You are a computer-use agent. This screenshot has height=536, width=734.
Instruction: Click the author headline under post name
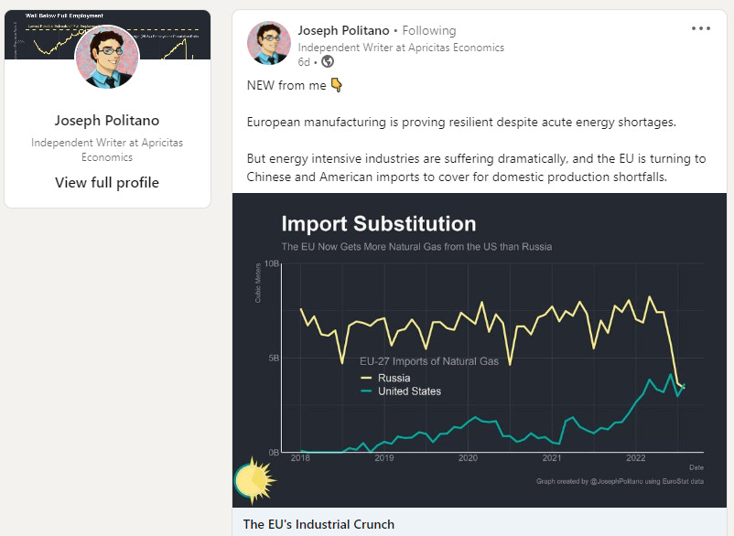pyautogui.click(x=401, y=47)
